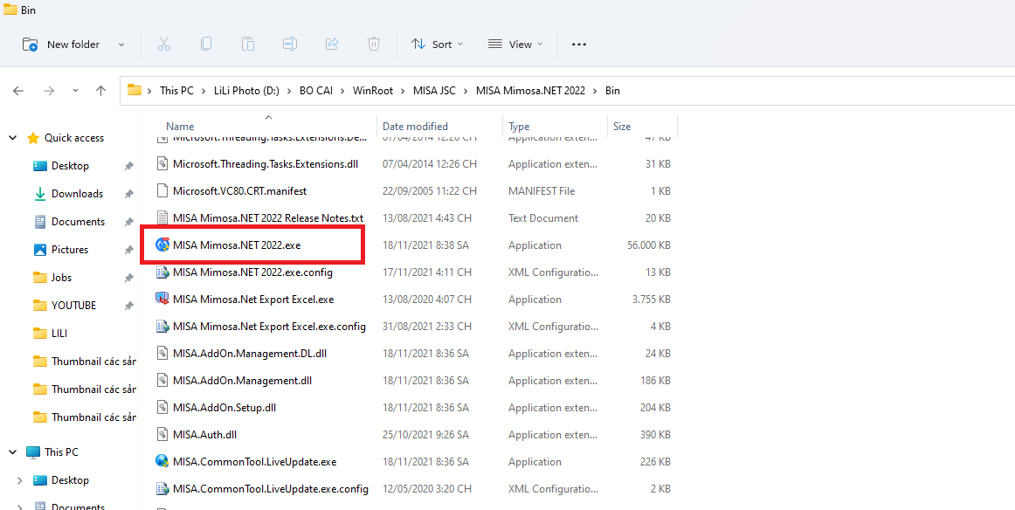This screenshot has width=1015, height=510.
Task: Click the Rename icon in toolbar
Action: coord(289,44)
